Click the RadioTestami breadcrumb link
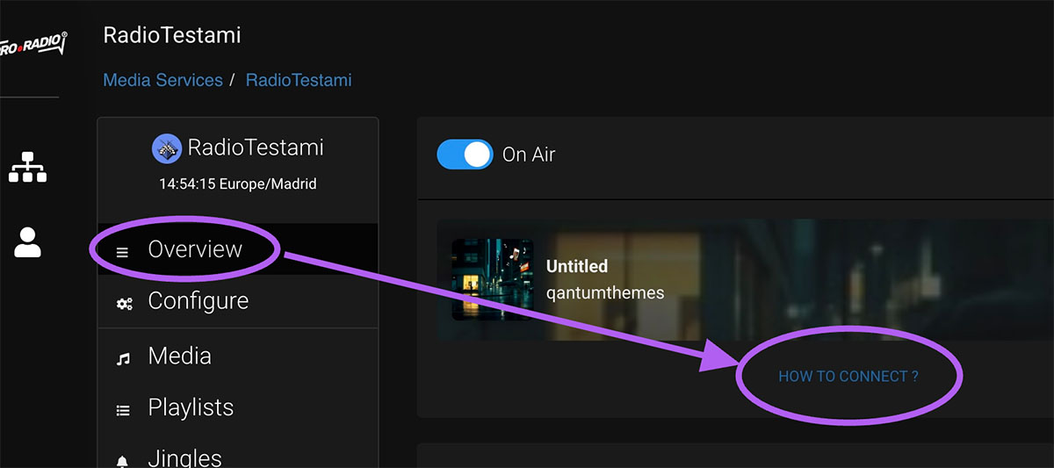Viewport: 1054px width, 468px height. coord(299,80)
